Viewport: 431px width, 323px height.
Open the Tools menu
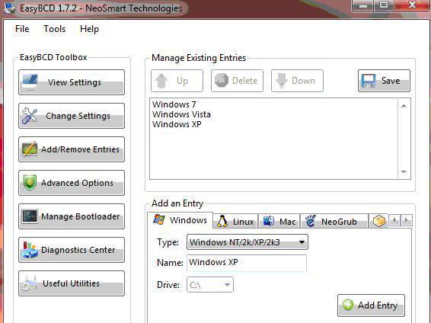pyautogui.click(x=55, y=29)
